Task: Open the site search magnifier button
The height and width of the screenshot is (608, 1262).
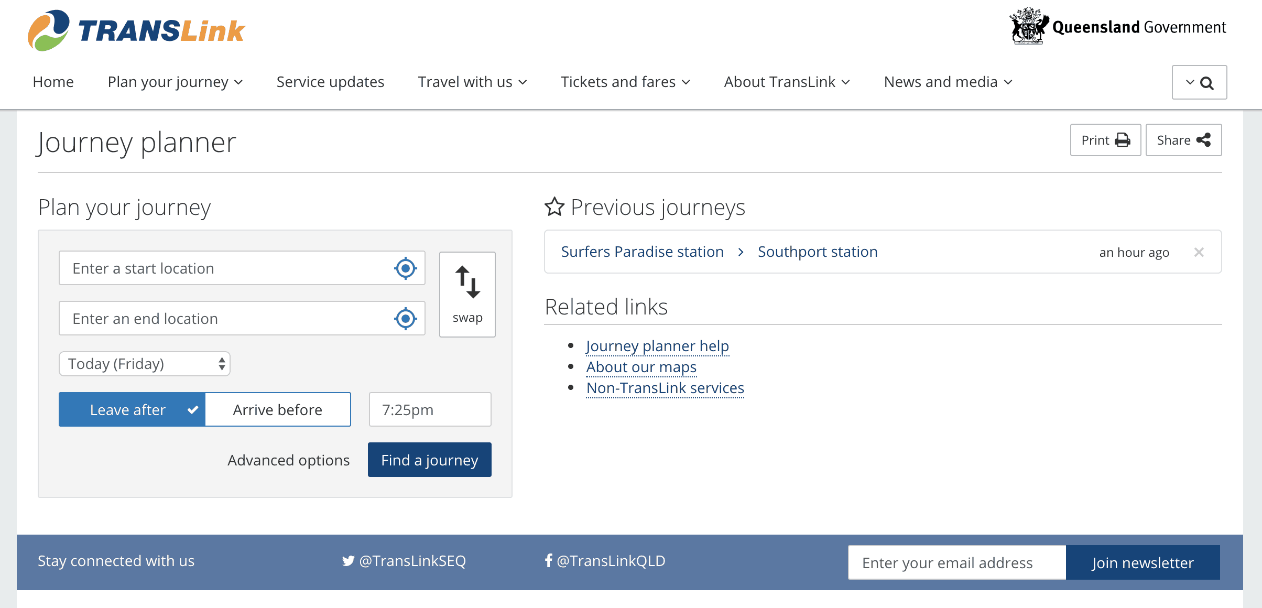Action: (1199, 82)
